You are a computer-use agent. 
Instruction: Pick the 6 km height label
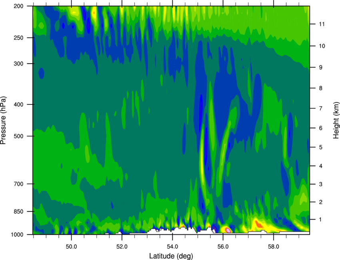[x=321, y=128]
